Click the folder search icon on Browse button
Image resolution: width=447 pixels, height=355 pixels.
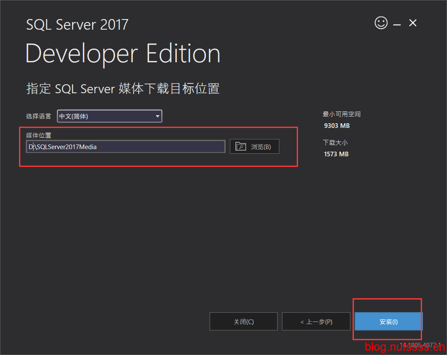(x=240, y=147)
